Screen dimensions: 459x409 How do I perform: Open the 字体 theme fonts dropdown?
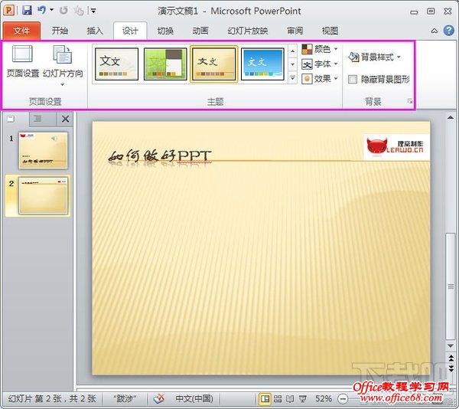(x=320, y=64)
